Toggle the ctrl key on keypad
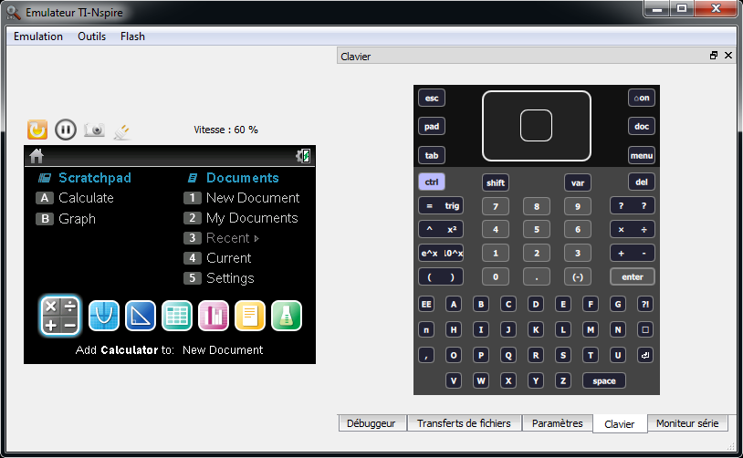 pos(432,182)
